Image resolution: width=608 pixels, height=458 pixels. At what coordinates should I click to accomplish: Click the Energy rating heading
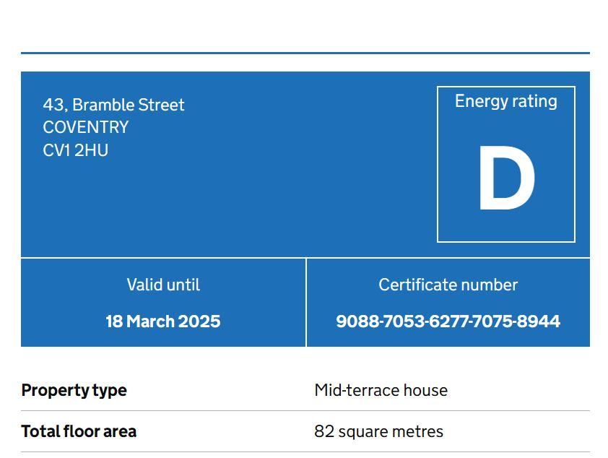tap(505, 101)
